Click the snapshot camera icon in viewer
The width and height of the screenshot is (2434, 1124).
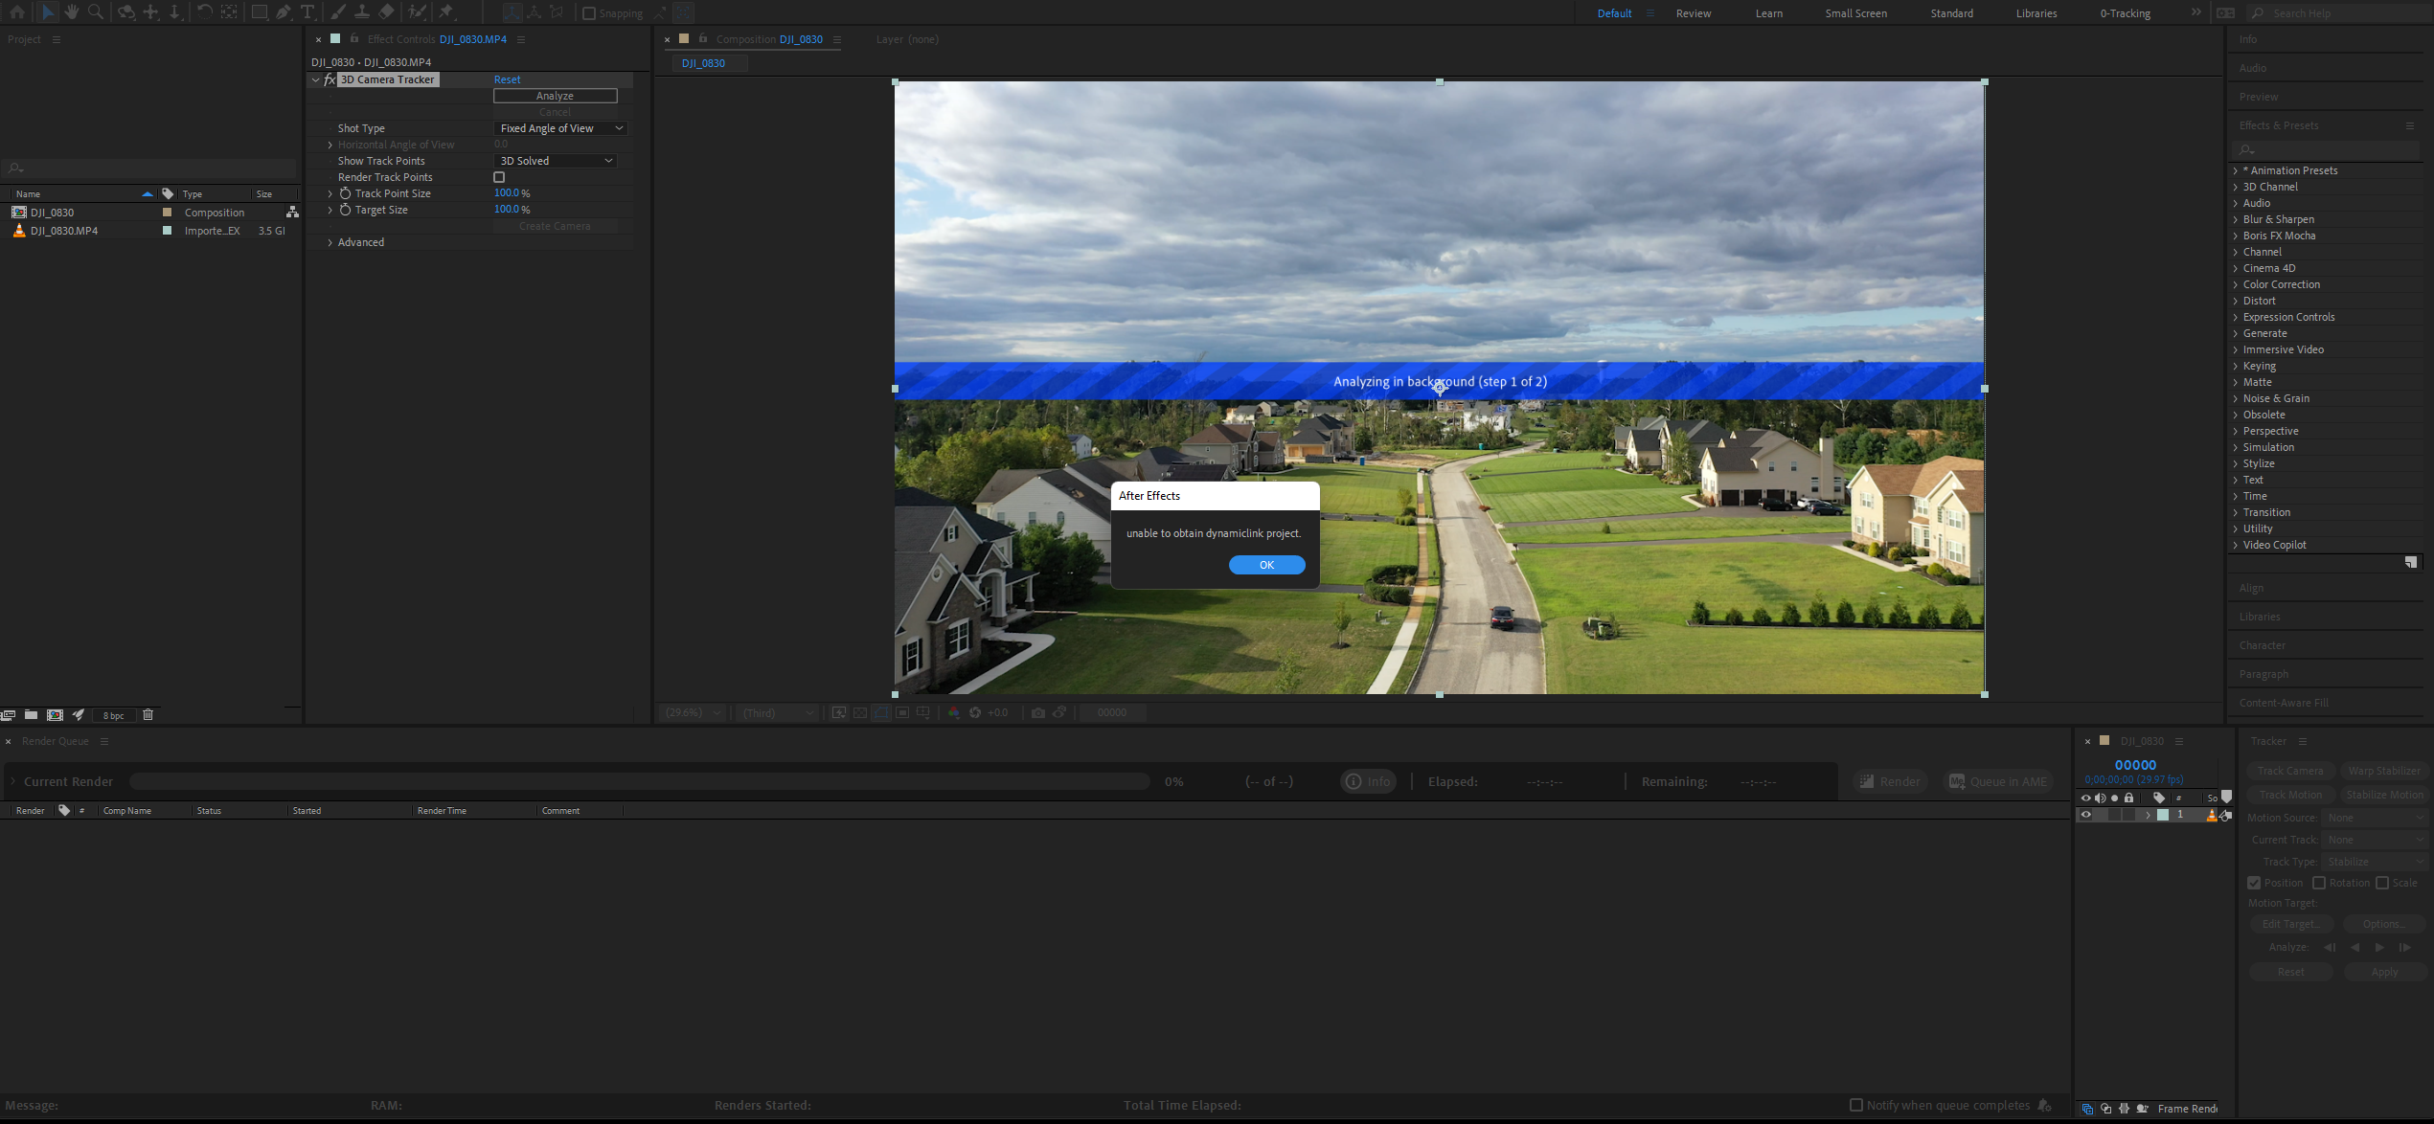[1038, 712]
